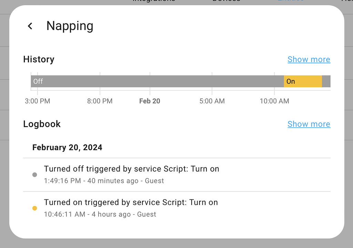
Task: Select the Entities tab at the top
Action: (x=291, y=1)
